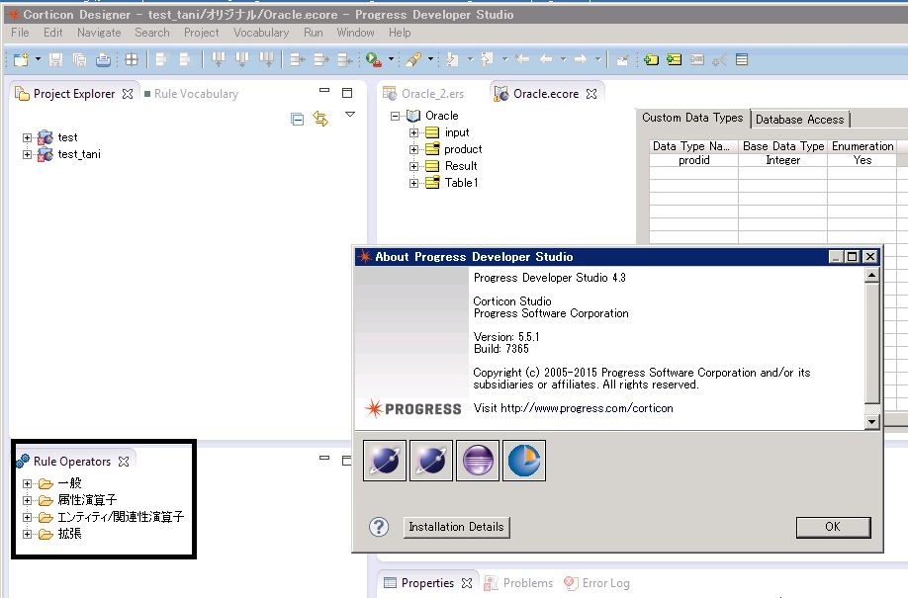This screenshot has width=908, height=598.
Task: Click the purple Eclipse plug-in icon
Action: pos(478,461)
